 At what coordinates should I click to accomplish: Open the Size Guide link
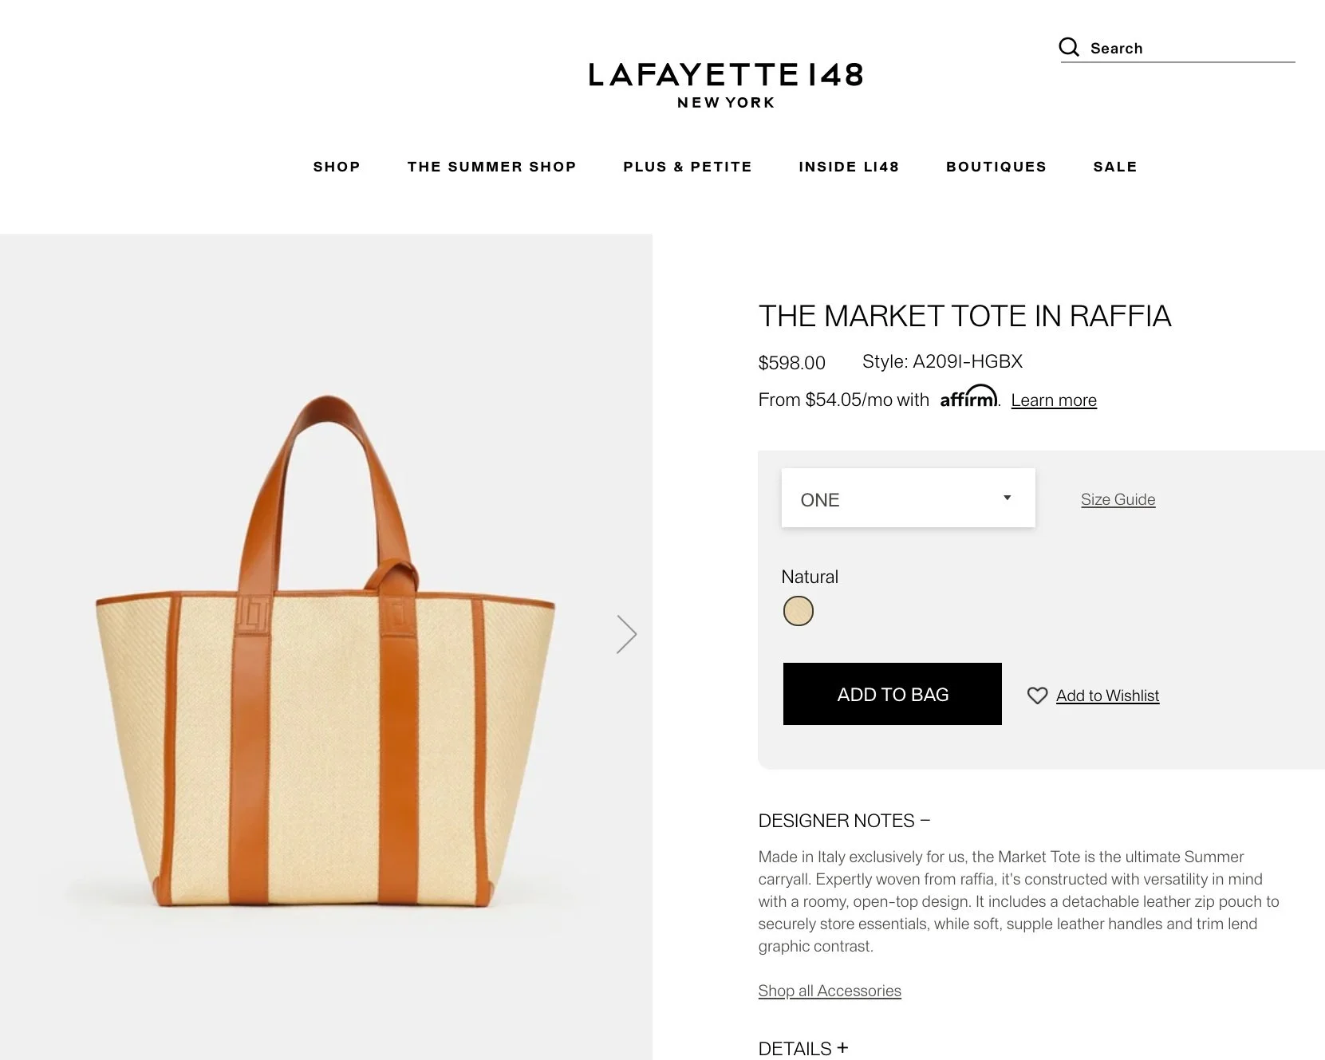tap(1118, 499)
